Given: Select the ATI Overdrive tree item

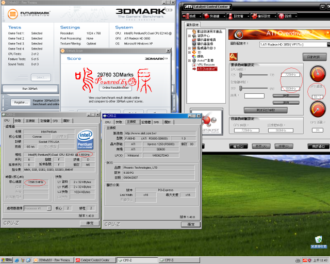Looking at the screenshot, I should click(x=207, y=69).
